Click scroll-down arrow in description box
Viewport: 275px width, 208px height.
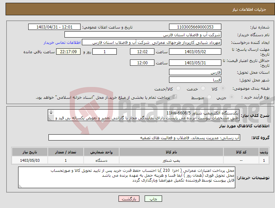tap(51, 113)
